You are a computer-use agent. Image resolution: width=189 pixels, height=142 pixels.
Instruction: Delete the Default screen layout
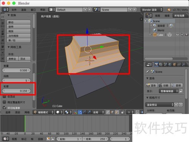90,9
